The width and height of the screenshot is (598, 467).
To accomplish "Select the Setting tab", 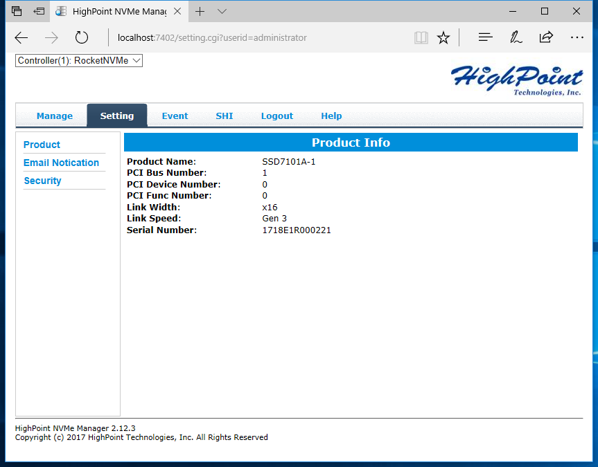I will pos(117,116).
